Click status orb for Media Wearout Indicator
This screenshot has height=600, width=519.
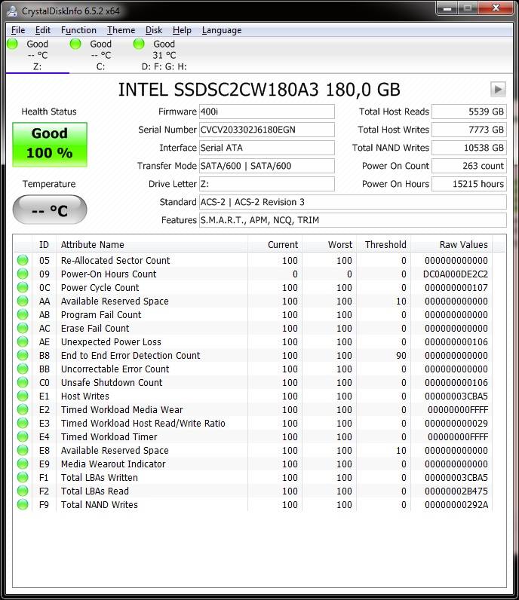point(23,464)
